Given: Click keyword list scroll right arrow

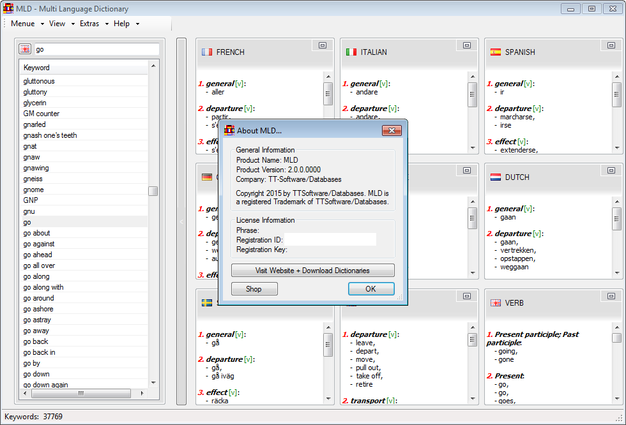Looking at the screenshot, I should coord(142,393).
